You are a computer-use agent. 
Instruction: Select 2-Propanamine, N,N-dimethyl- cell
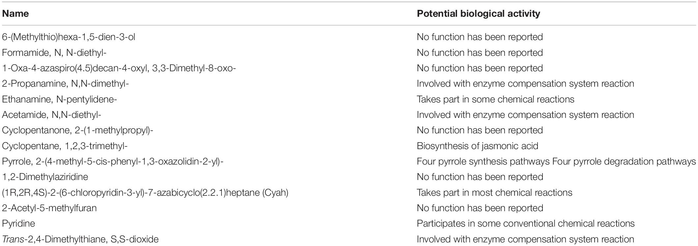(x=65, y=83)
